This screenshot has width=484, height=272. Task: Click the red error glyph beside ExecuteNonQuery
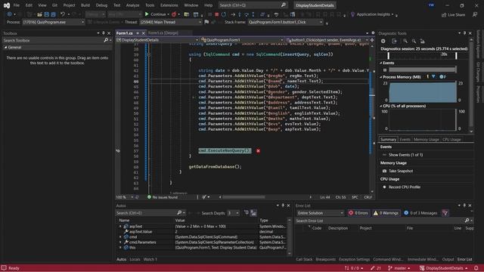tap(258, 151)
